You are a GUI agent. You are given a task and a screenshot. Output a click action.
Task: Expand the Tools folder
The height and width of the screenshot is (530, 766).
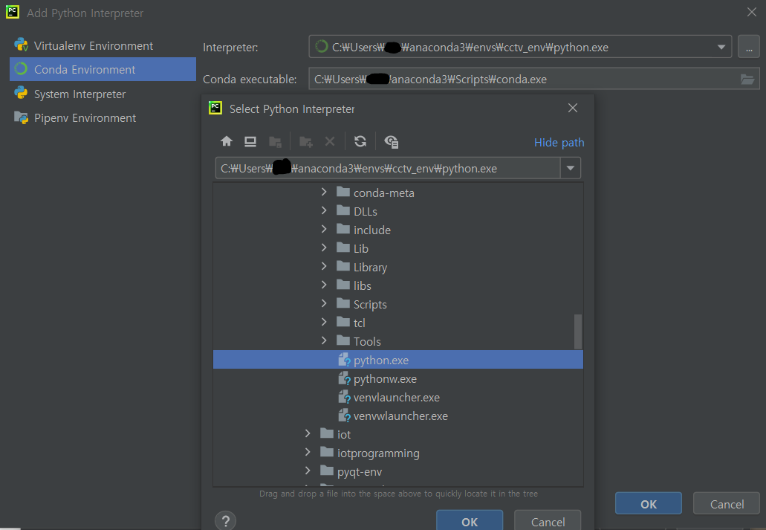[324, 340]
